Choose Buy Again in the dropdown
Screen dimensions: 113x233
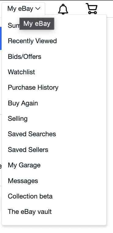(x=23, y=103)
